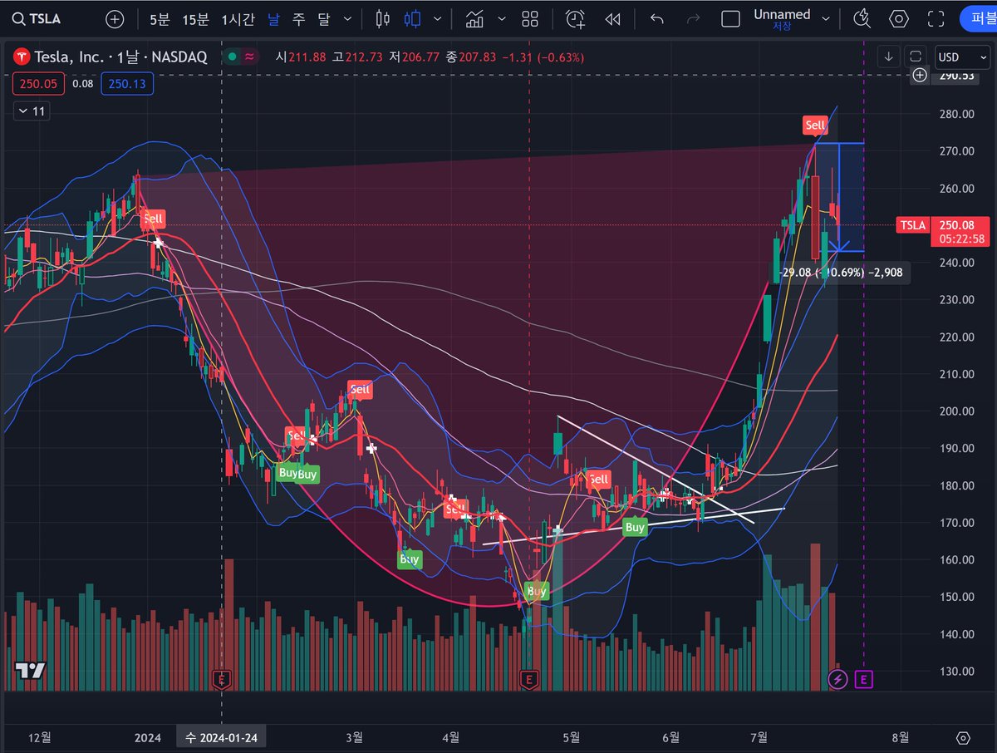Expand the timeframe options chevron

pyautogui.click(x=347, y=18)
